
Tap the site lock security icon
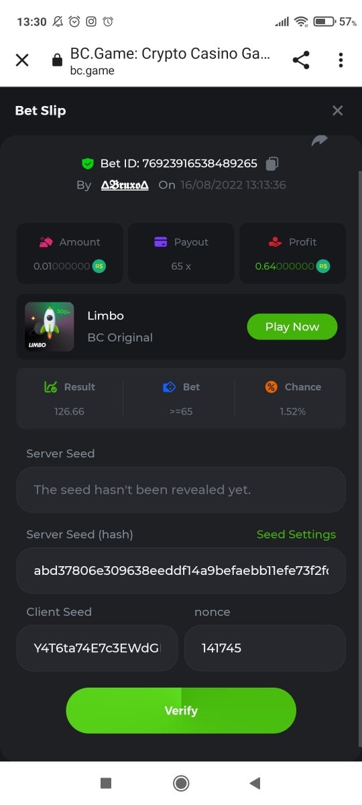[57, 60]
